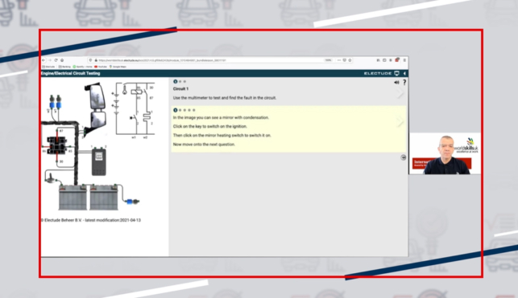Select page 1 dot above Circuit 1
This screenshot has height=298, width=518.
(x=176, y=81)
